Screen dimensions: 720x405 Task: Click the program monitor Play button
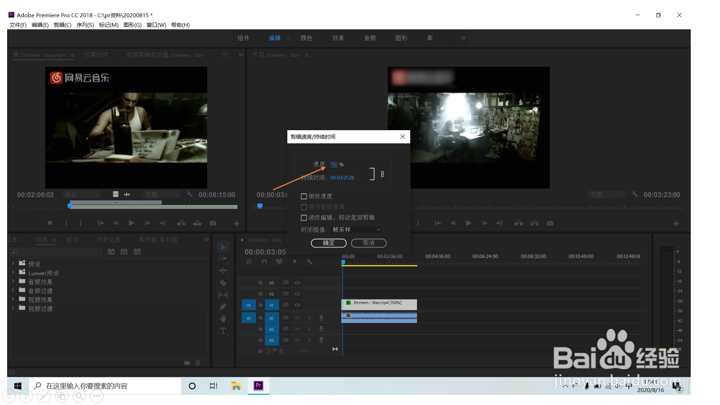[x=468, y=223]
